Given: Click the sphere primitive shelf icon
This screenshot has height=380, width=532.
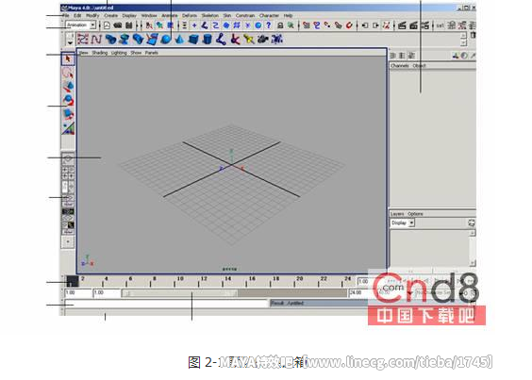Looking at the screenshot, I should point(166,40).
